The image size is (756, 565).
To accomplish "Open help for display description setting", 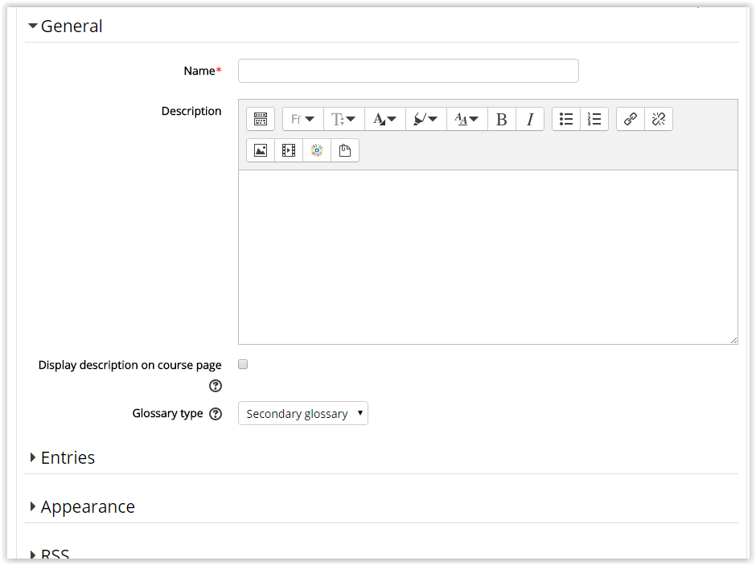I will coord(216,386).
